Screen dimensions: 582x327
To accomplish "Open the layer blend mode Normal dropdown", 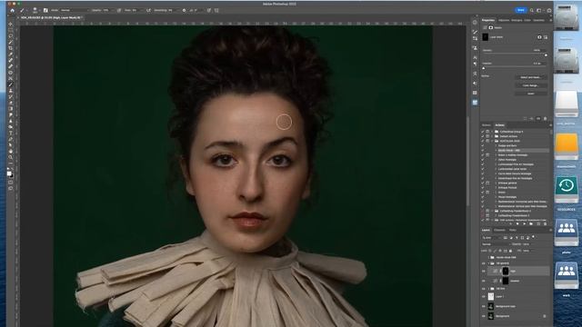I will coord(496,244).
